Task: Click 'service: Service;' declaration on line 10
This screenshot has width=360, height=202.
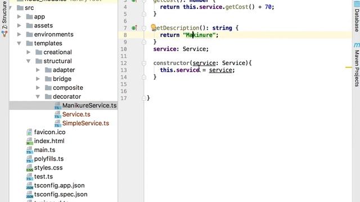Action: coord(181,49)
